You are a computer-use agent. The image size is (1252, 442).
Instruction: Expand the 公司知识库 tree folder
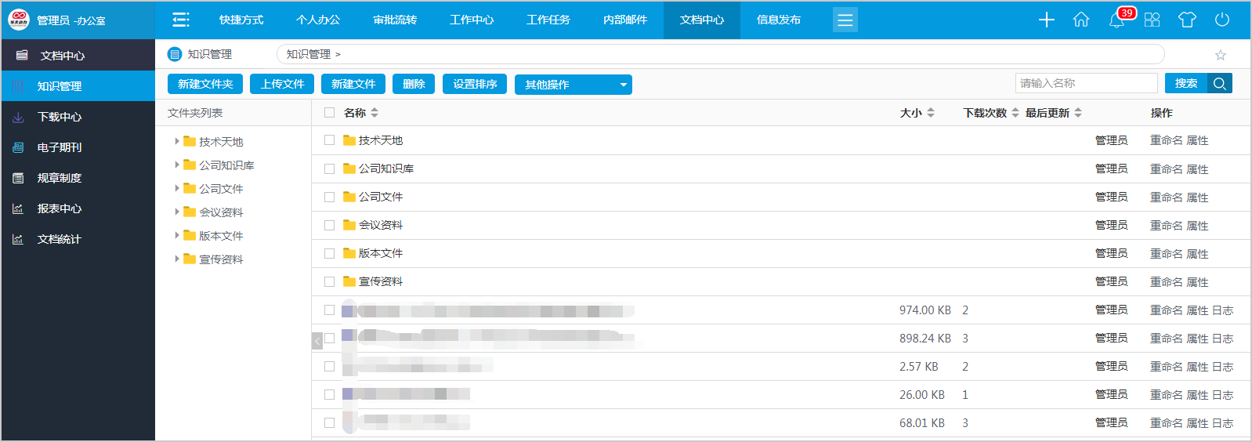[177, 165]
